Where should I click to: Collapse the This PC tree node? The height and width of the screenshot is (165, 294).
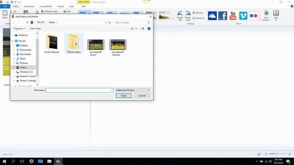point(12,41)
